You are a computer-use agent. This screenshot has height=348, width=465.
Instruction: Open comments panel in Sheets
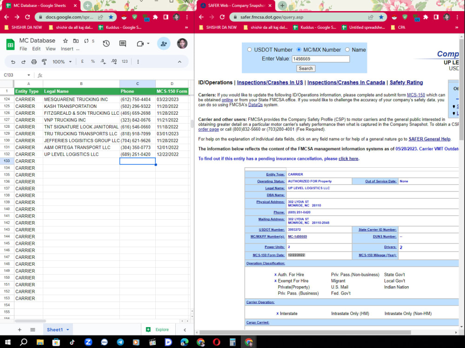[x=122, y=44]
